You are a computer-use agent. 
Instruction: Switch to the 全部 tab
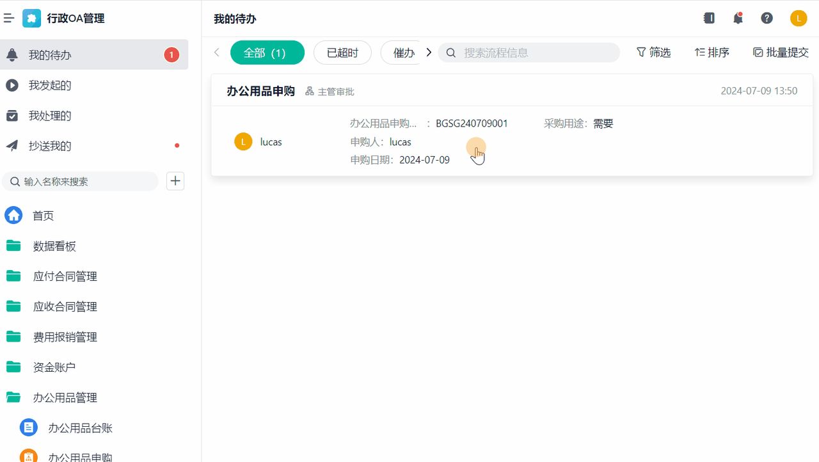point(267,52)
